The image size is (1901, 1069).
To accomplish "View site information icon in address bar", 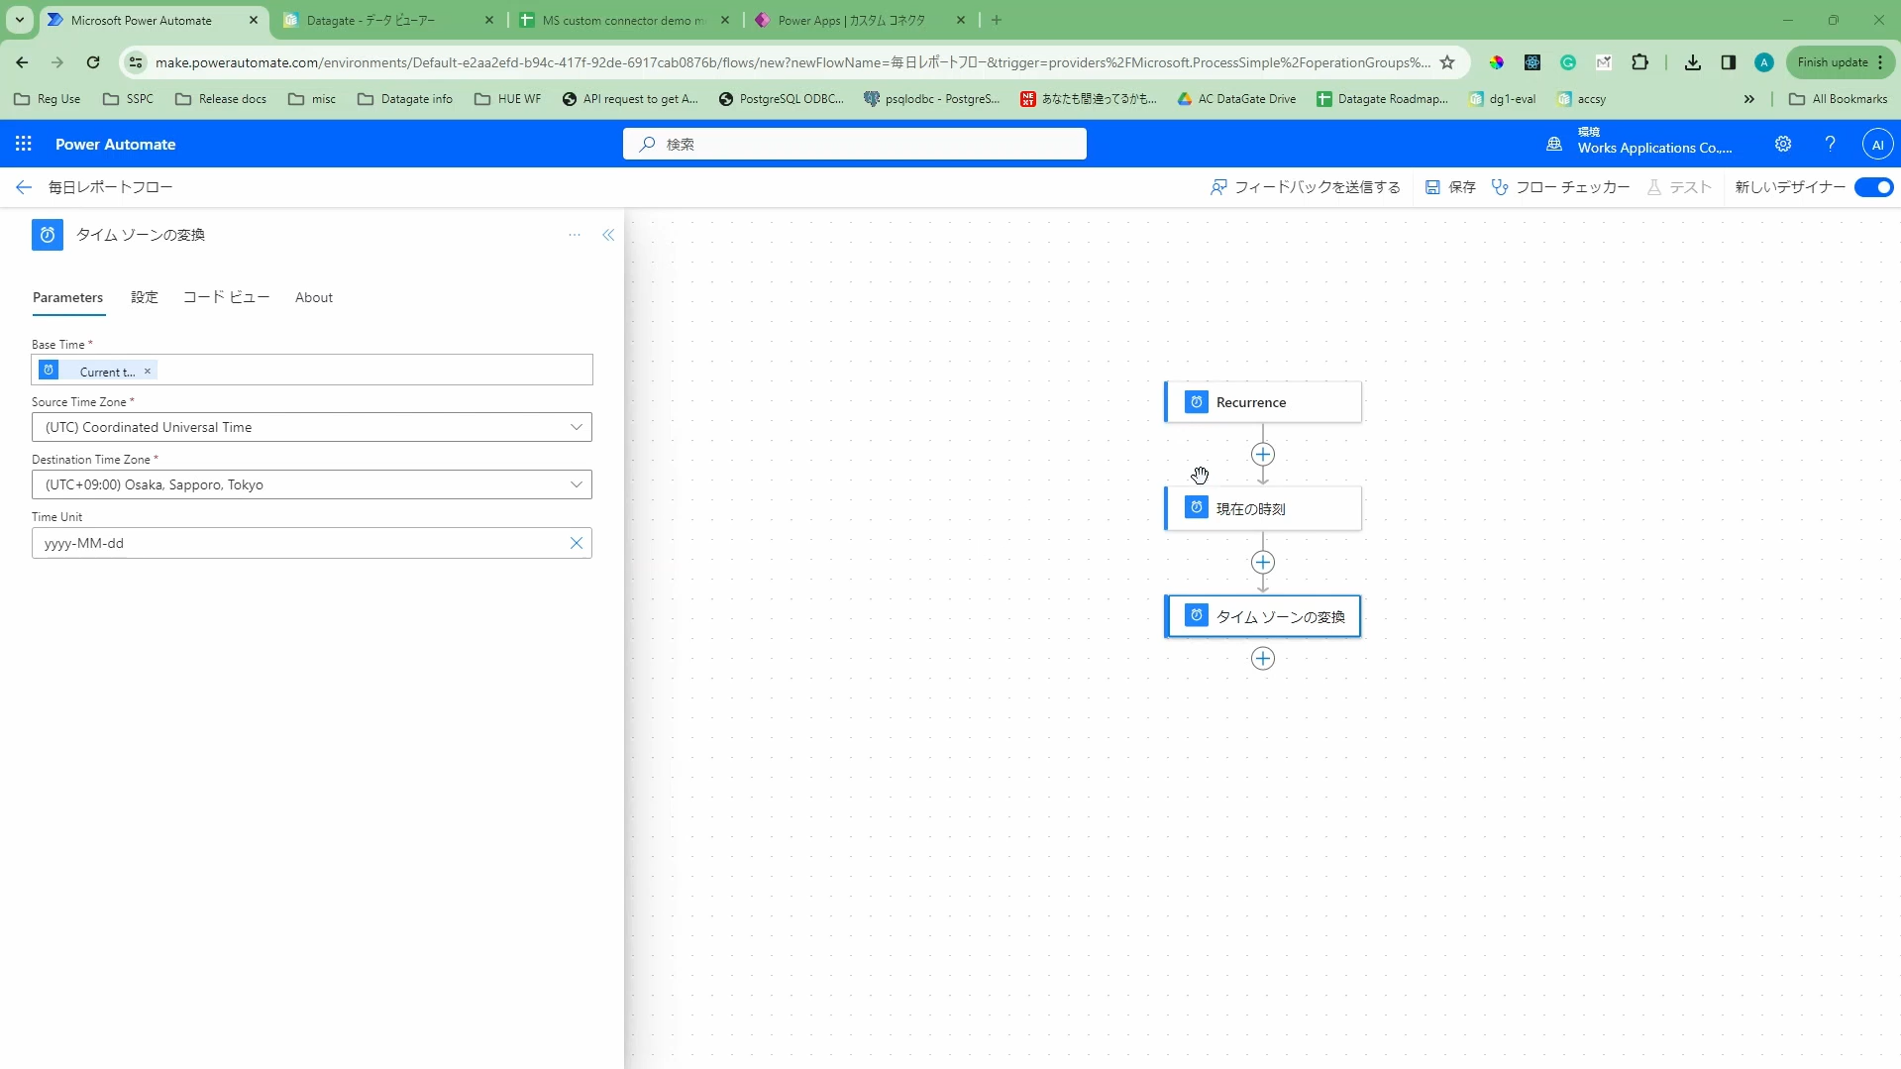I will pos(136,62).
